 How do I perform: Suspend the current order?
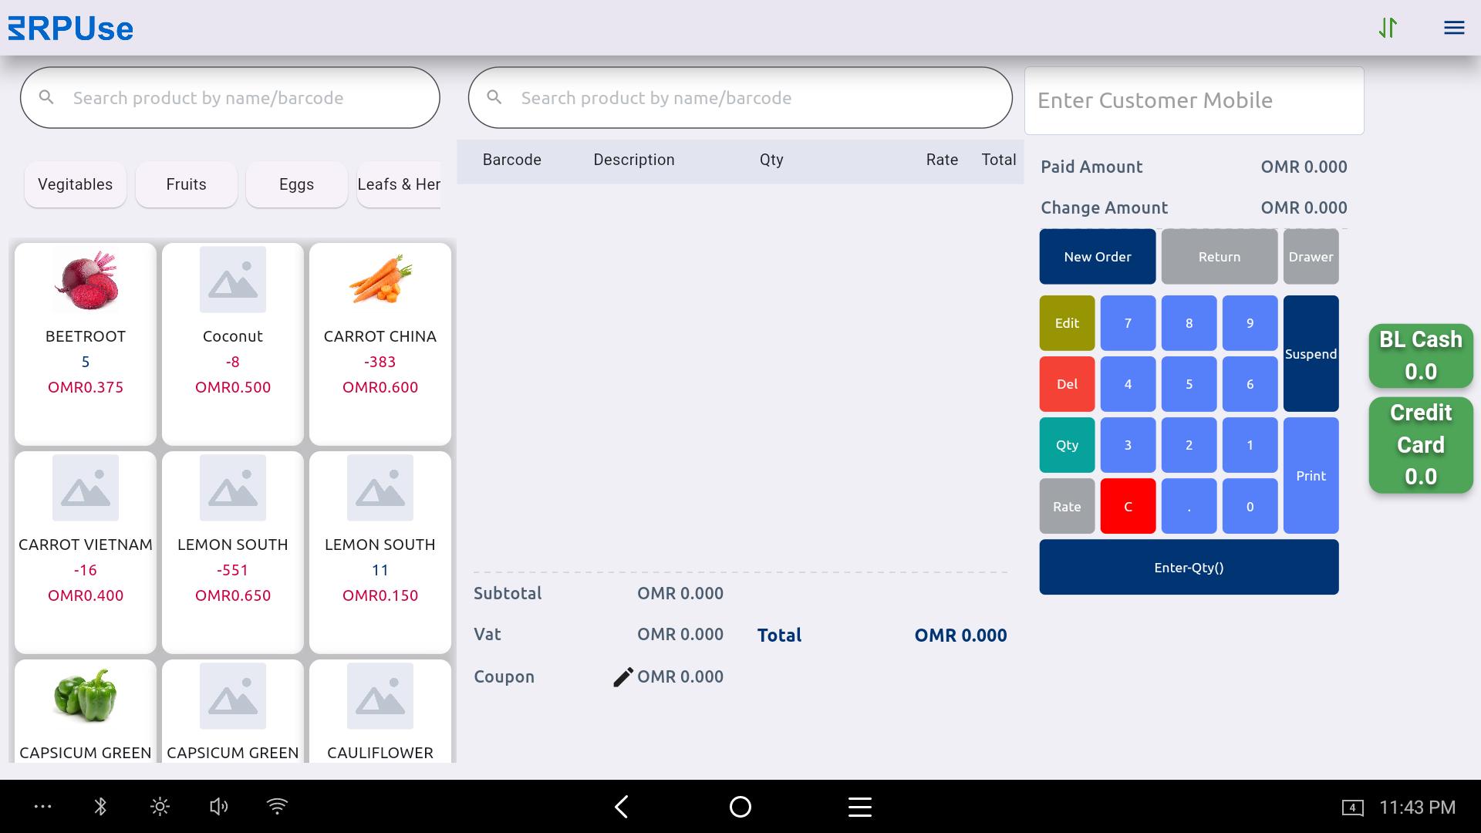point(1311,353)
